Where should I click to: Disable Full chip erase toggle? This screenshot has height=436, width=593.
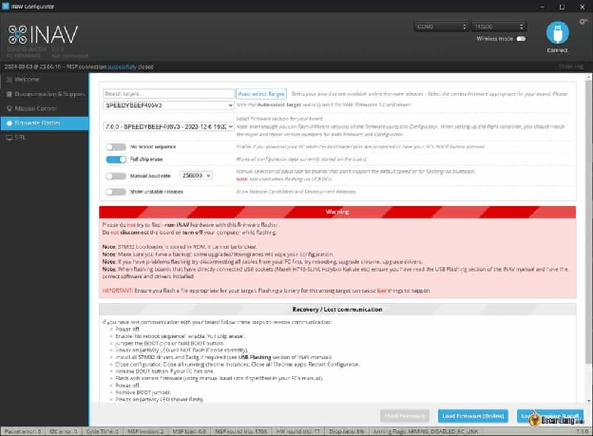[x=116, y=160]
